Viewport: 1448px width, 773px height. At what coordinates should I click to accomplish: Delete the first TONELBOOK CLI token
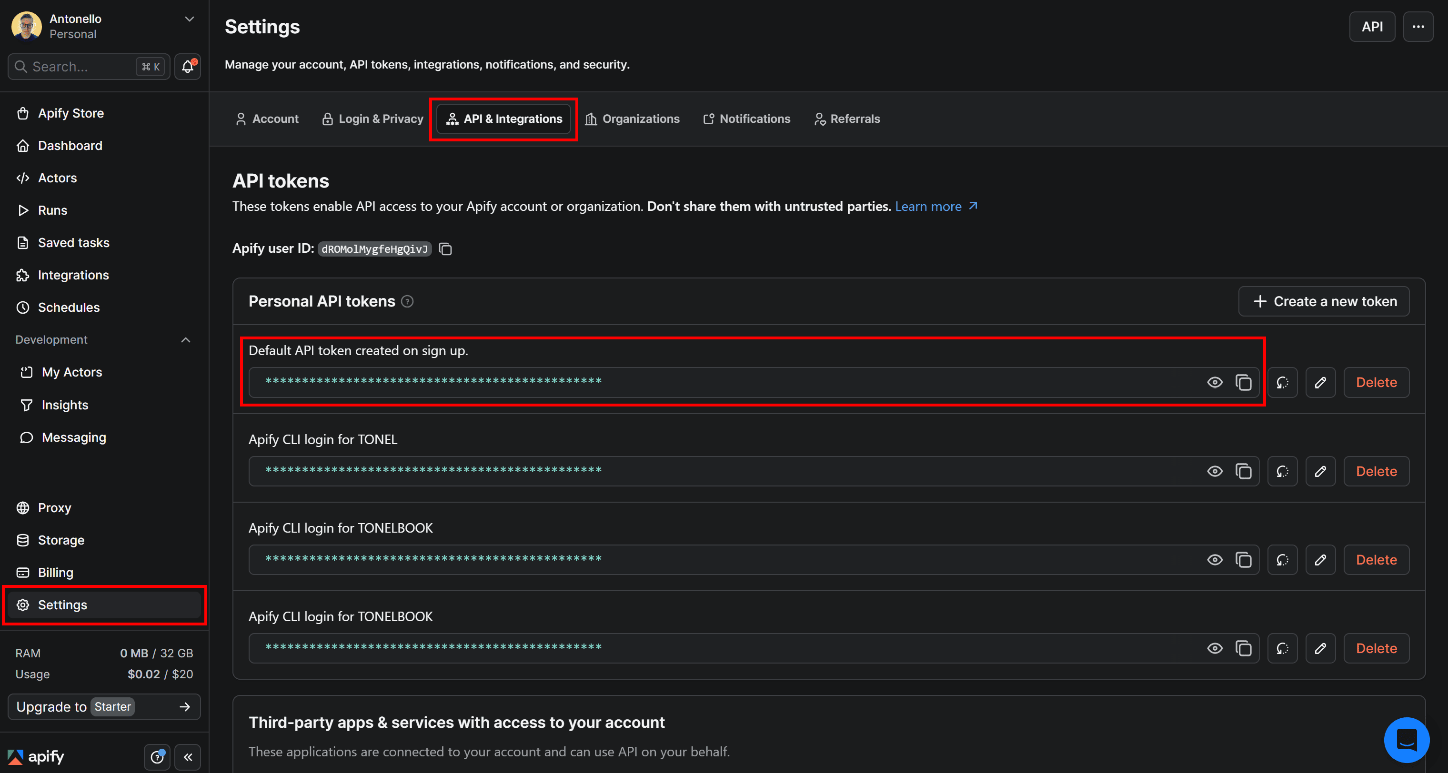click(x=1376, y=560)
